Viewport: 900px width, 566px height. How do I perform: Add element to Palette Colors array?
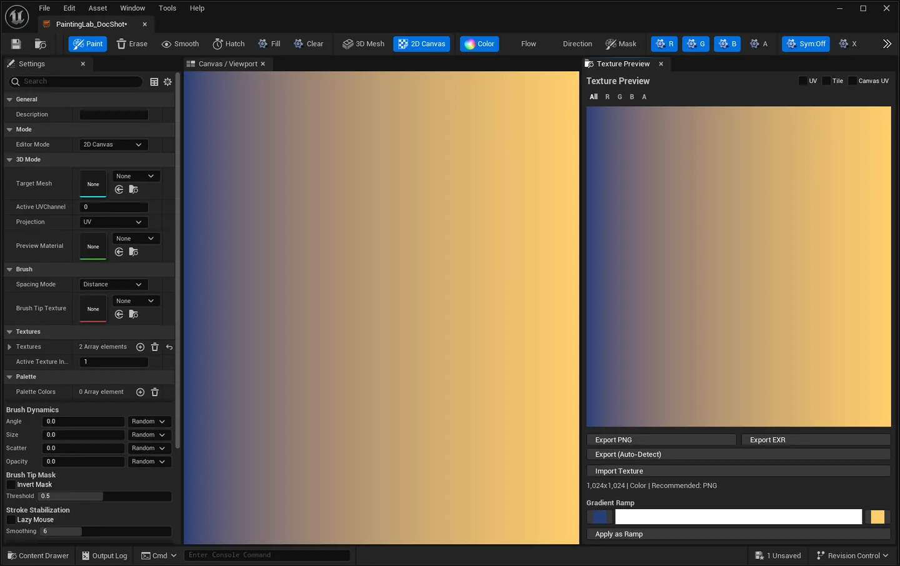(x=140, y=392)
